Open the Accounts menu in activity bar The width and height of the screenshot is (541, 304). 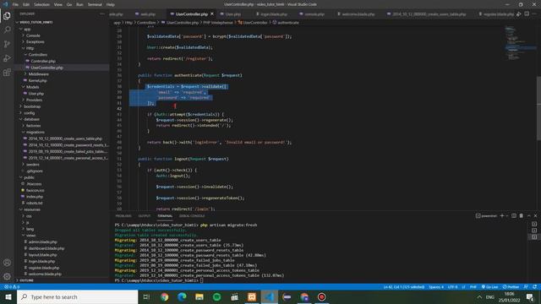tap(7, 263)
